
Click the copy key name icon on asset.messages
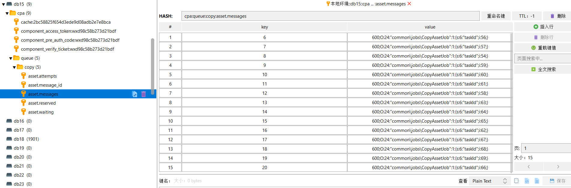point(135,94)
